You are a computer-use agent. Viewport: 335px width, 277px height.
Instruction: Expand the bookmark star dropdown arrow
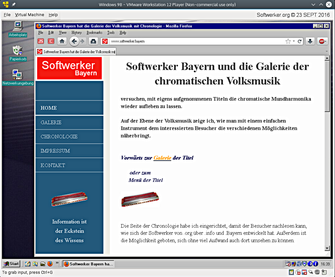point(293,41)
